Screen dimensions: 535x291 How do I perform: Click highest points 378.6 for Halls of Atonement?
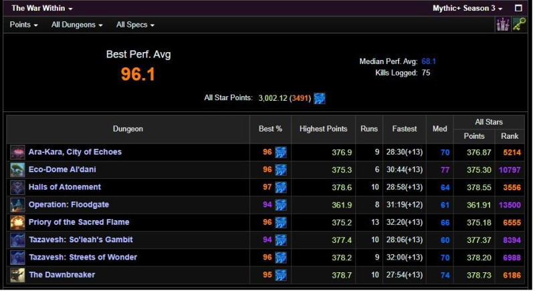[x=342, y=188]
